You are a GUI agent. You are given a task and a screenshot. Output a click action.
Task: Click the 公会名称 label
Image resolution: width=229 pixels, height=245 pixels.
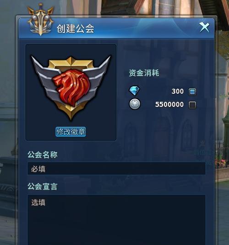click(x=43, y=155)
